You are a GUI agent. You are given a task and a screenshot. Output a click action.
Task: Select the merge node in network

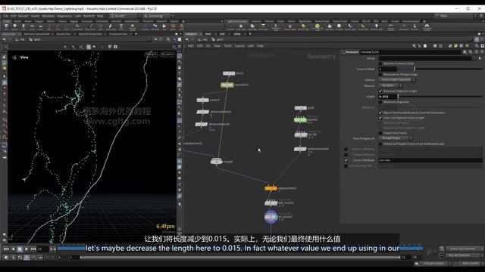coord(216,161)
